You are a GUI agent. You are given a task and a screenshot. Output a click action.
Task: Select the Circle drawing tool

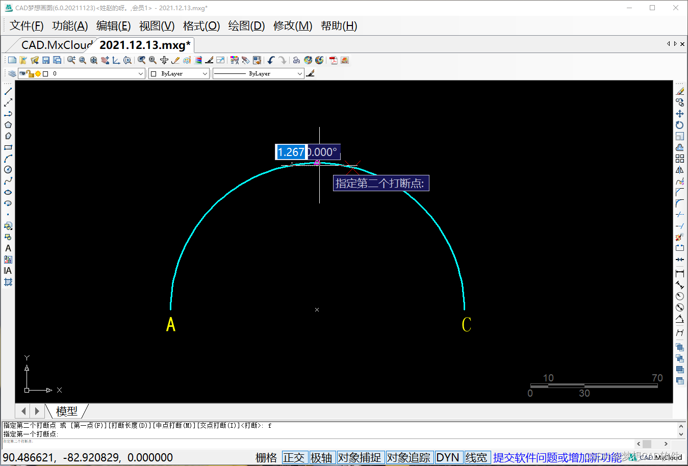pos(8,170)
